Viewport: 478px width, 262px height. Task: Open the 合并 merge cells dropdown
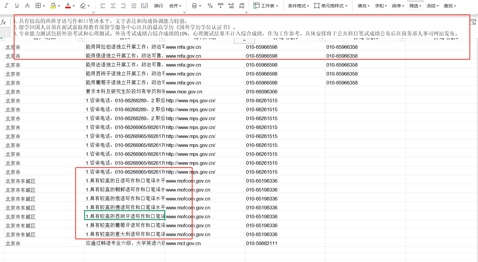point(175,6)
